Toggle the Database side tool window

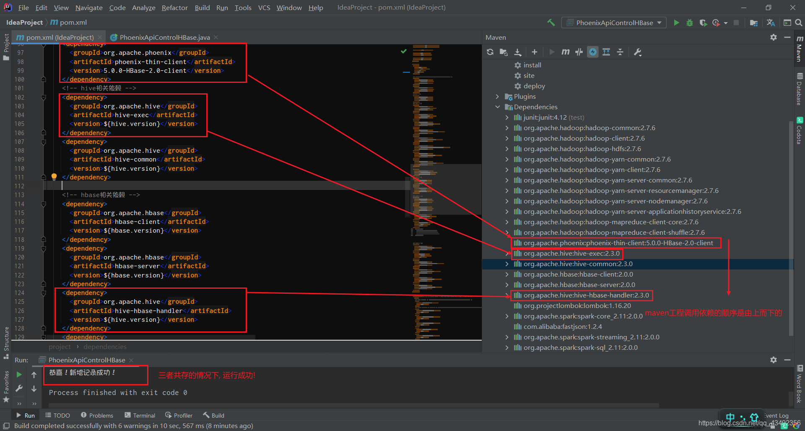click(x=799, y=89)
